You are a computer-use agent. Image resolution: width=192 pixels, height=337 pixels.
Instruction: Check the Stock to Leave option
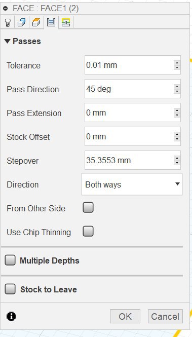coord(10,289)
